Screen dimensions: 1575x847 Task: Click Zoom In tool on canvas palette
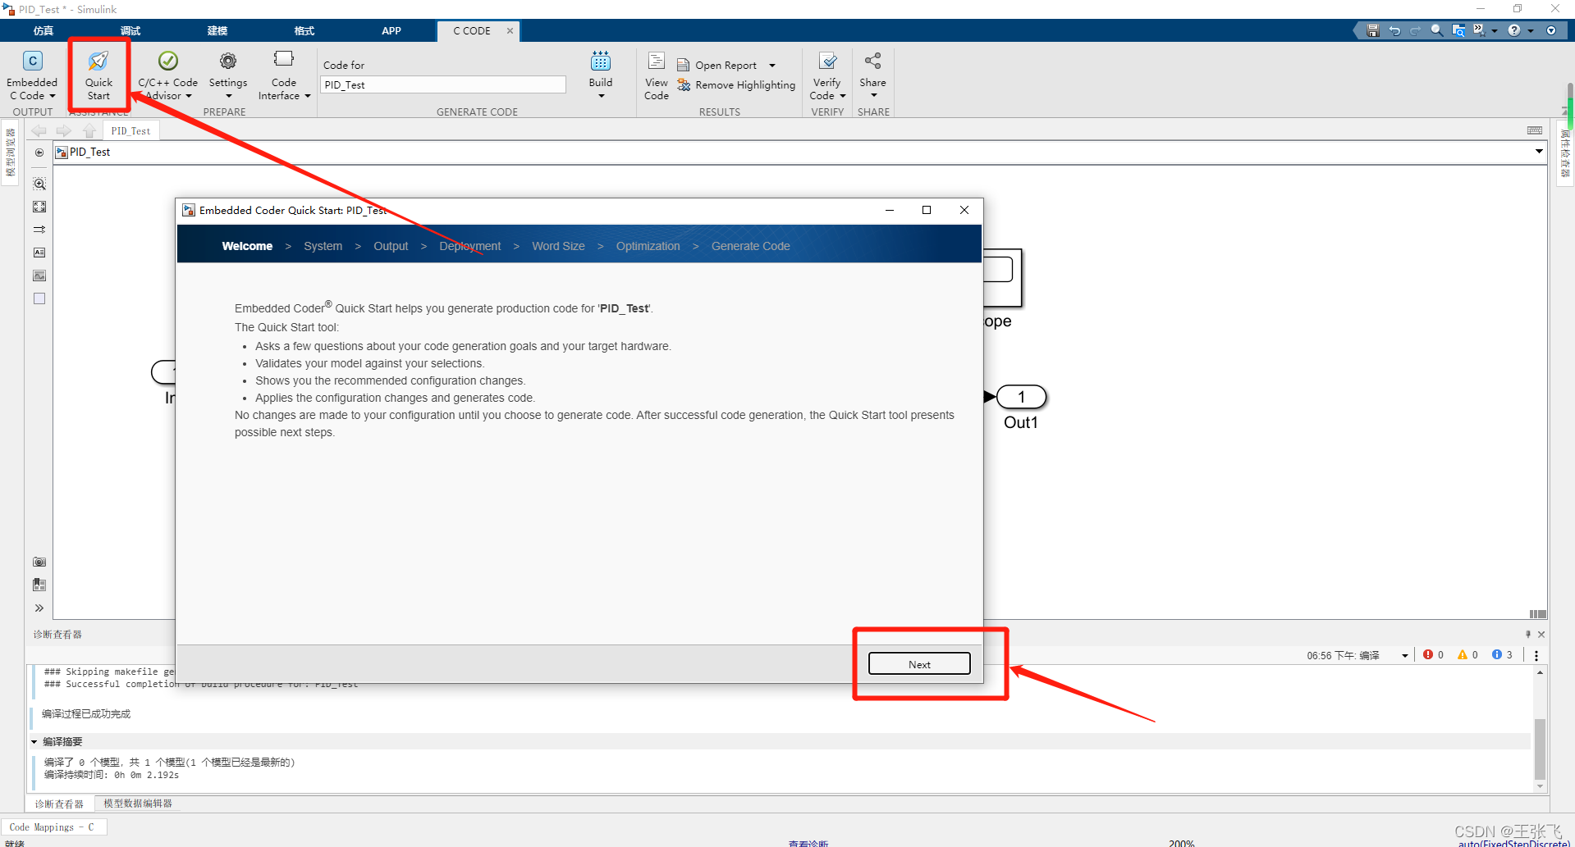[x=39, y=184]
